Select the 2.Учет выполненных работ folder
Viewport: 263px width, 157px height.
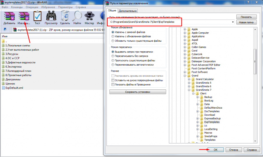click(x=22, y=50)
